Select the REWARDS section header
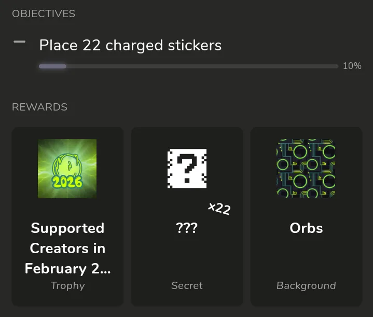This screenshot has height=317, width=373. [x=39, y=107]
